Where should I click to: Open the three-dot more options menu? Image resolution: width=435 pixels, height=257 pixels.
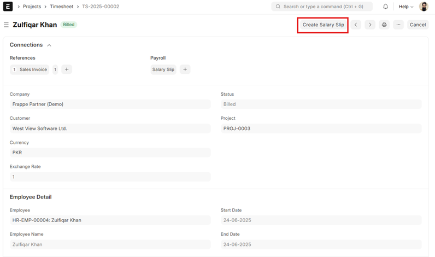coord(398,25)
